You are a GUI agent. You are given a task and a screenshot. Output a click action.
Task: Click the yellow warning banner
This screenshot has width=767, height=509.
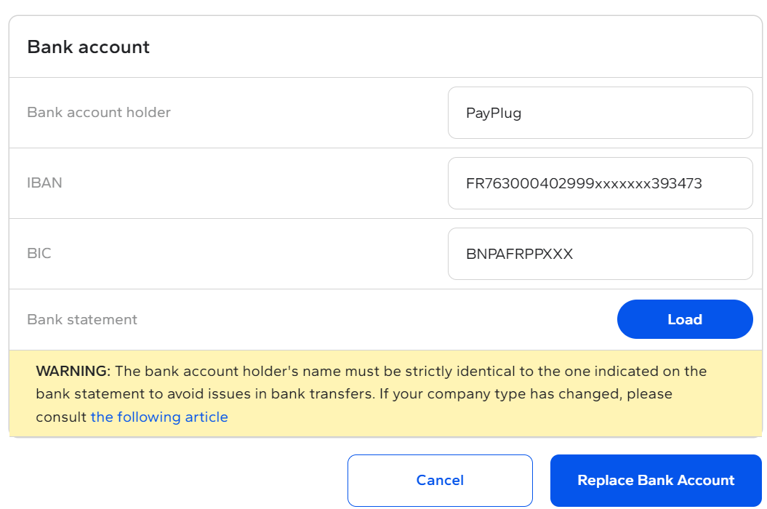[385, 393]
